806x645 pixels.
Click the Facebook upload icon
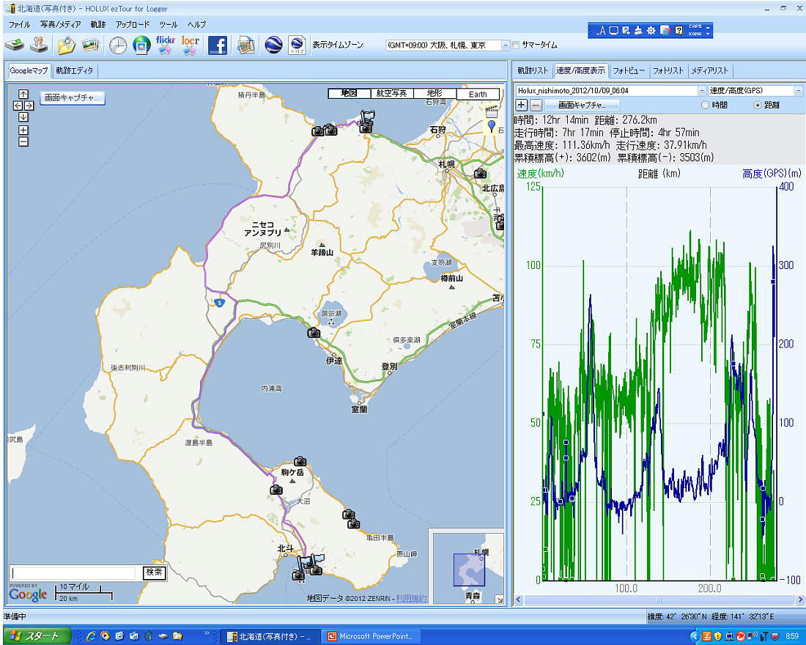[218, 45]
